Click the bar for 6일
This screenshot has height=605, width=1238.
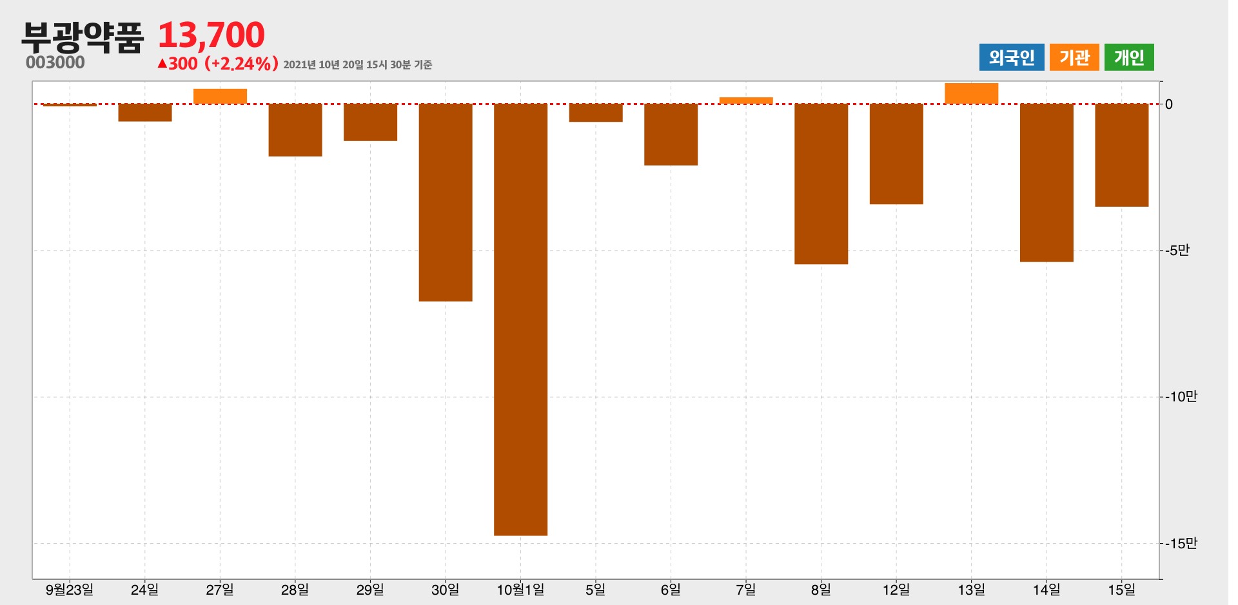click(671, 135)
